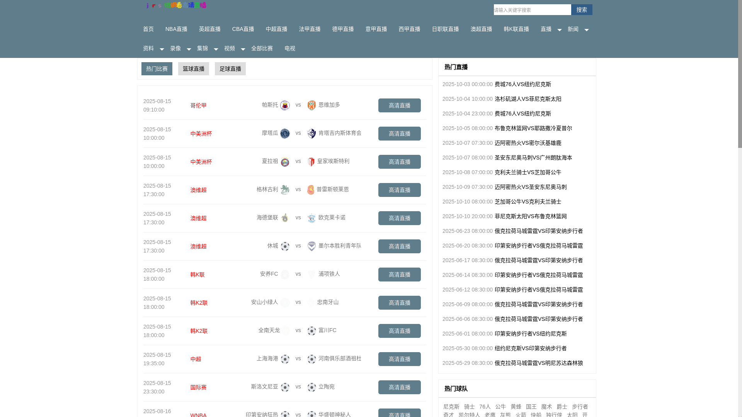
Task: Switch to the 篮球直播 tab
Action: click(x=194, y=69)
